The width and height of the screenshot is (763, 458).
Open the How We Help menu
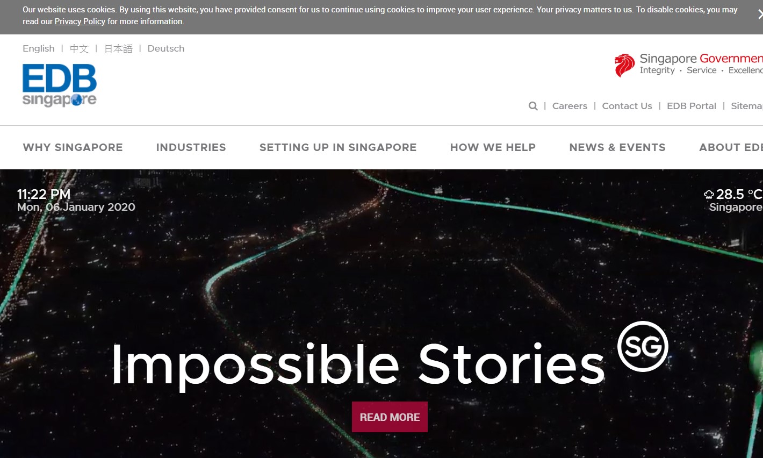493,147
